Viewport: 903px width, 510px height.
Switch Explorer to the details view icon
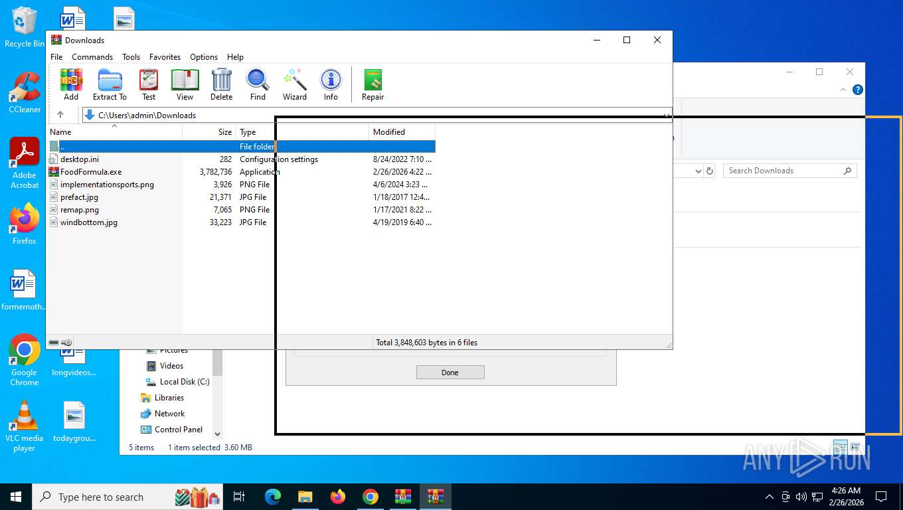(840, 448)
